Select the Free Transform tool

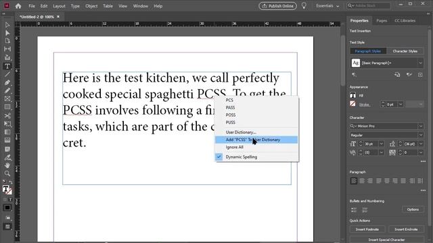(x=7, y=124)
